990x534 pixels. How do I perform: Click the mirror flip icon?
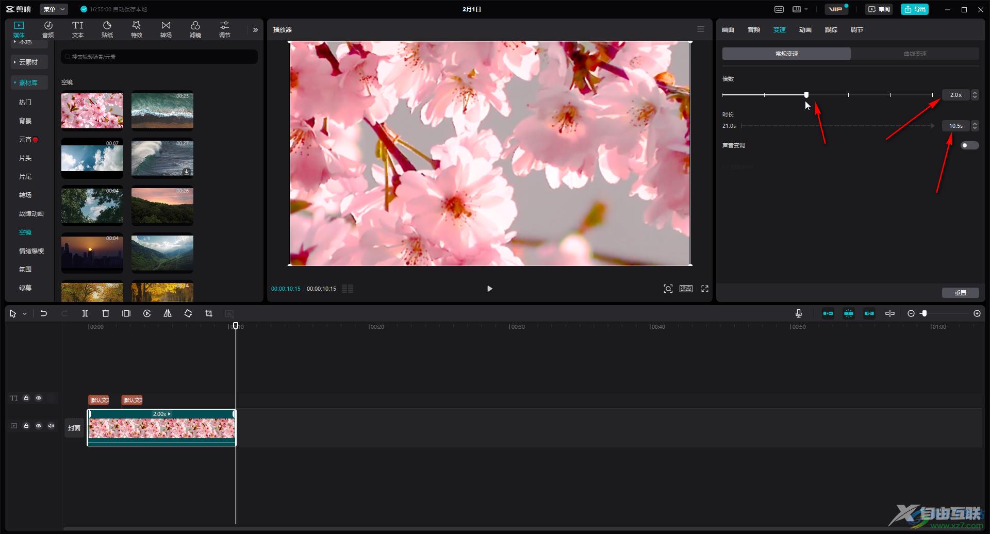point(168,313)
